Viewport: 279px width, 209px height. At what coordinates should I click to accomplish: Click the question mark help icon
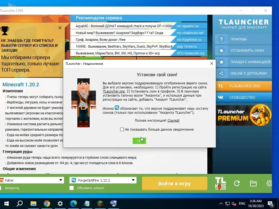point(221,39)
